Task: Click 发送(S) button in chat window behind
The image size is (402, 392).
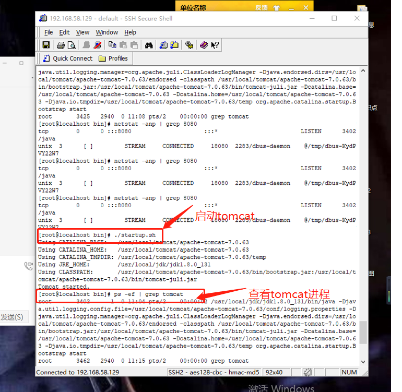Action: tap(12, 317)
